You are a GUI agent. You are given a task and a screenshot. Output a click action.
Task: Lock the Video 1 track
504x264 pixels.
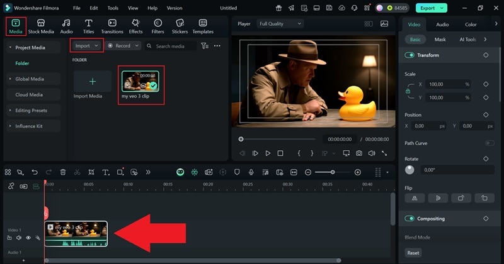pos(9,238)
